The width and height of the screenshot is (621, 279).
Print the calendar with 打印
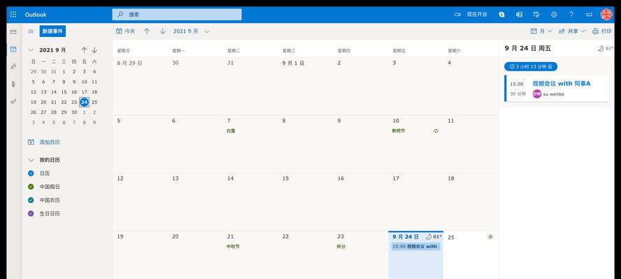pyautogui.click(x=602, y=31)
